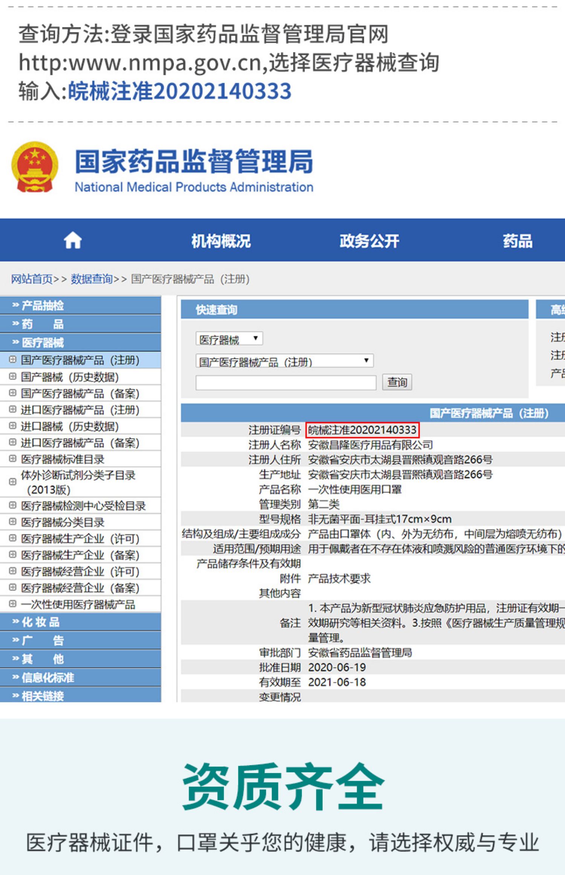
Task: Expand the 广告 sidebar section
Action: (x=81, y=640)
